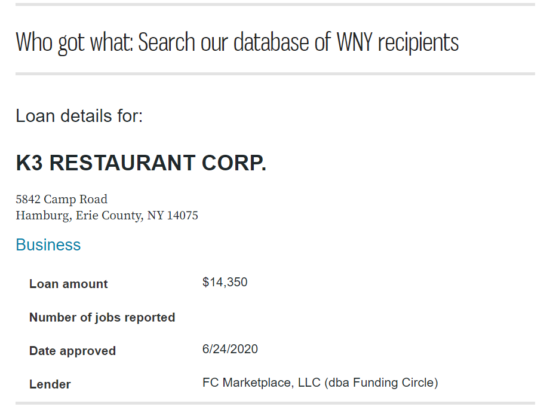Click the 'Loan details for:' heading

79,116
